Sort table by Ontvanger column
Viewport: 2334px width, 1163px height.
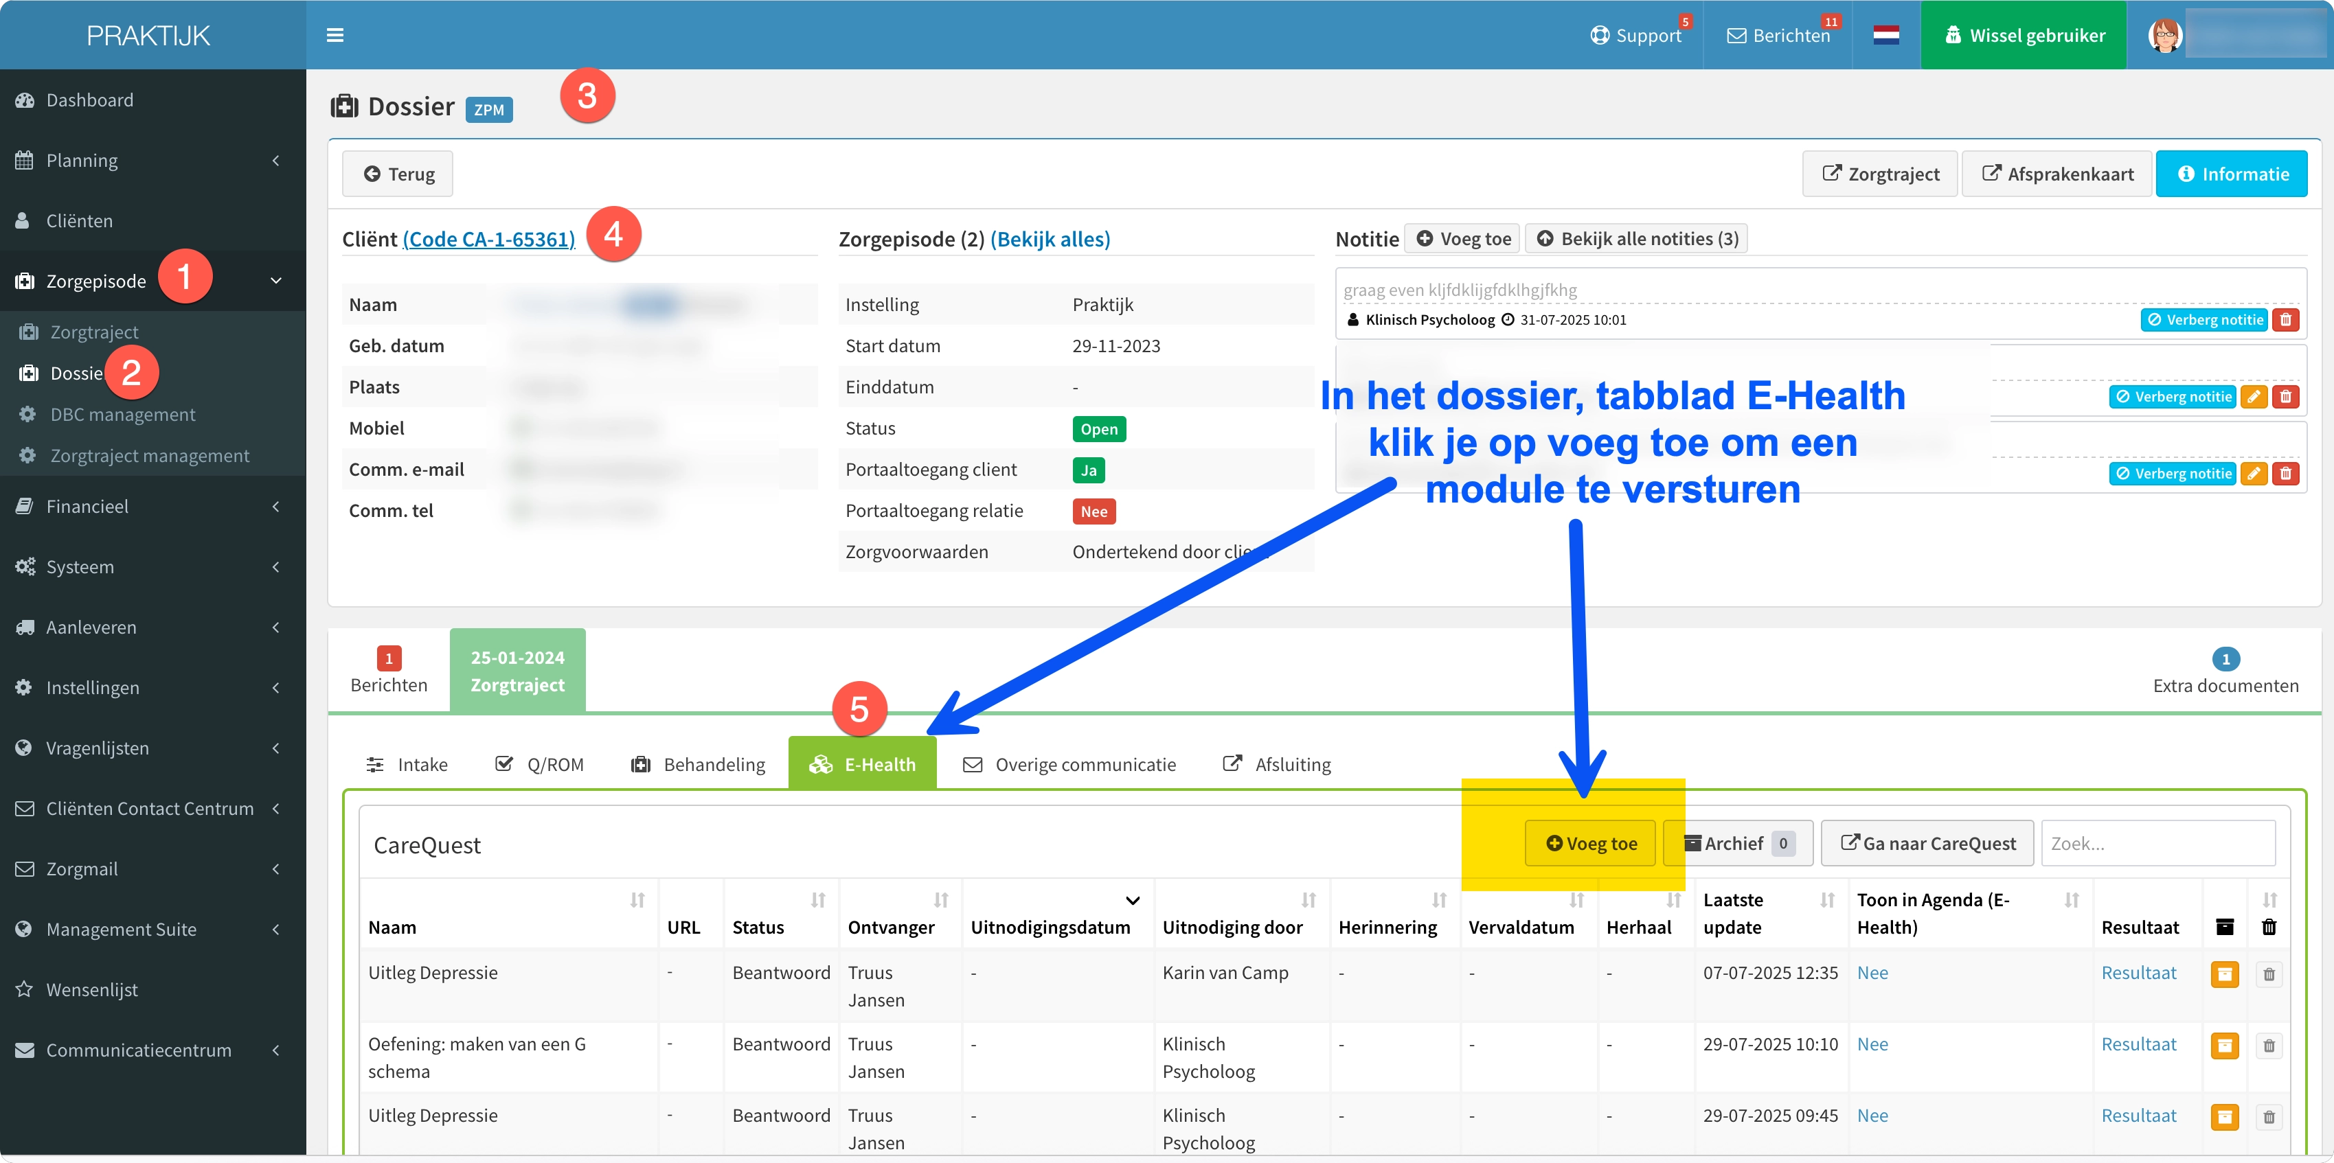click(942, 899)
